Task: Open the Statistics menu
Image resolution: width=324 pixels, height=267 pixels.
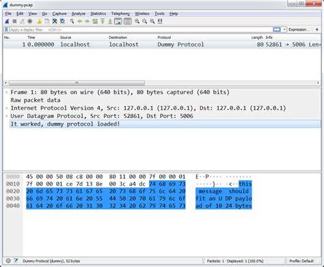Action: tap(98, 14)
